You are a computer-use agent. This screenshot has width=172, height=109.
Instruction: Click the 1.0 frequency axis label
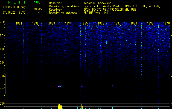tap(2, 49)
